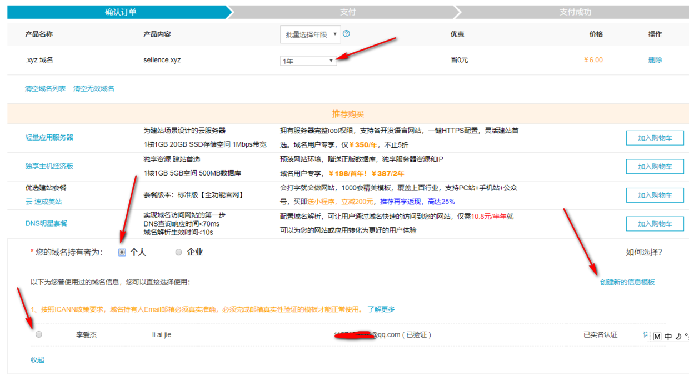The image size is (689, 376).
Task: Delete selience.xyz with 删除 link
Action: pyautogui.click(x=655, y=60)
